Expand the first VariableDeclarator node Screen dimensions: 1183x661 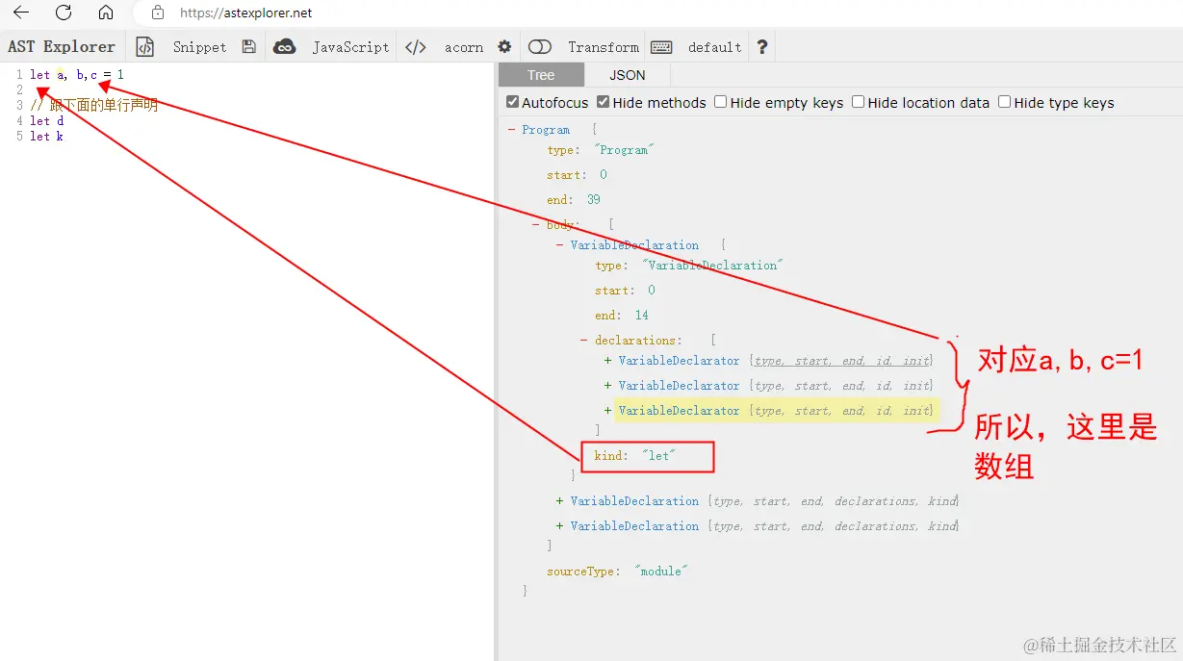click(608, 361)
